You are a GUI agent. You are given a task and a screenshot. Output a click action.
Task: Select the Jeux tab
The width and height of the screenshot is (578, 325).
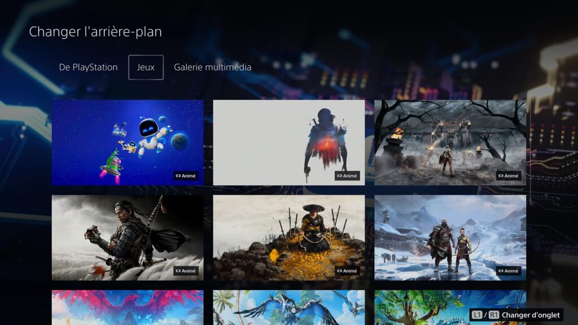[146, 68]
